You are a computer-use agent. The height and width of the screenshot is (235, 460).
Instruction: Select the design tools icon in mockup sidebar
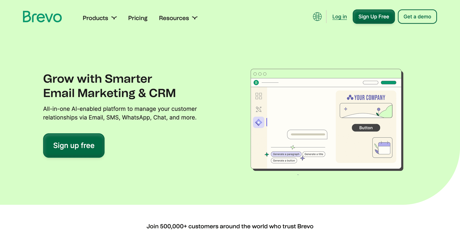point(258,109)
